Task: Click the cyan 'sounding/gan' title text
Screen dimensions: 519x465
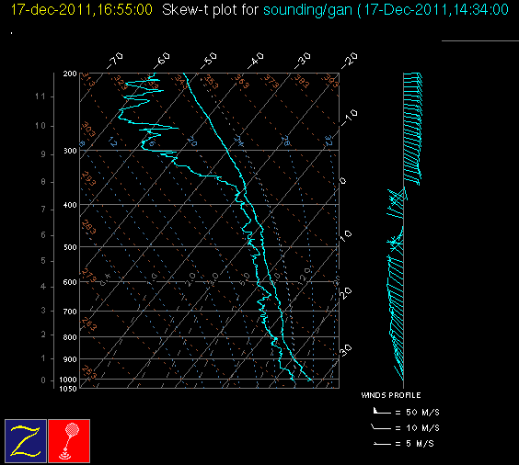Action: point(308,10)
